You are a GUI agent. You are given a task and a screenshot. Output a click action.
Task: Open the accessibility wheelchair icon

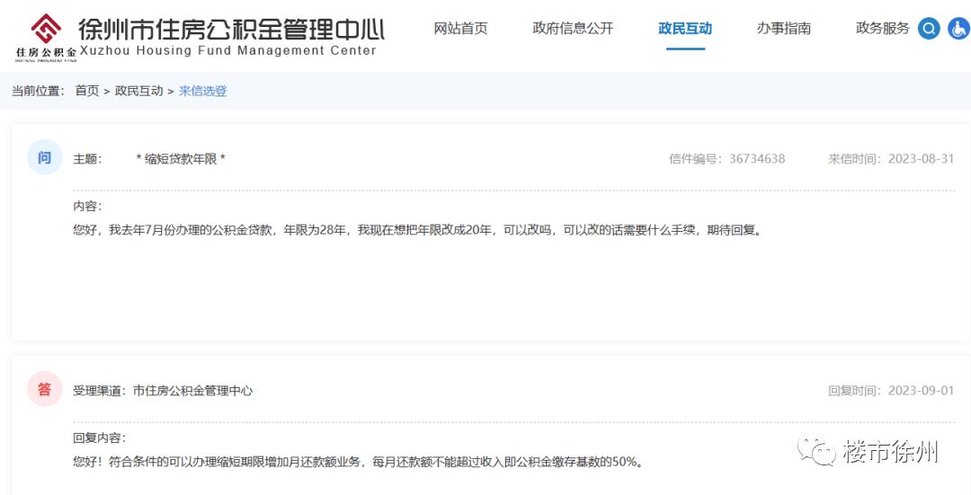[x=960, y=29]
